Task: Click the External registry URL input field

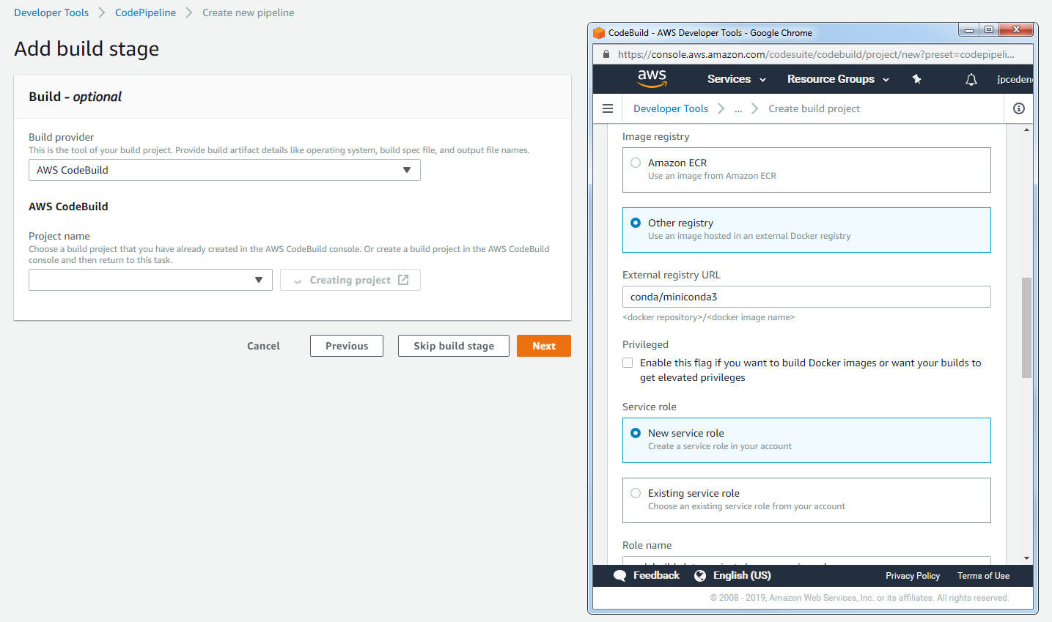Action: [x=806, y=297]
